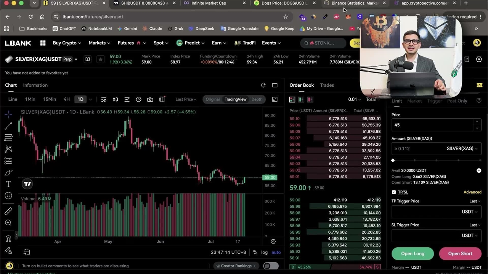The height and width of the screenshot is (274, 488).
Task: Open the SILVER(XAG) amount unit dropdown
Action: 462,148
